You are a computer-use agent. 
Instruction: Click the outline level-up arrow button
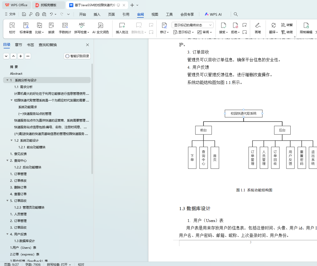pyautogui.click(x=13, y=56)
